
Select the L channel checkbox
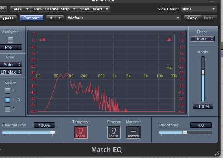click(8, 91)
